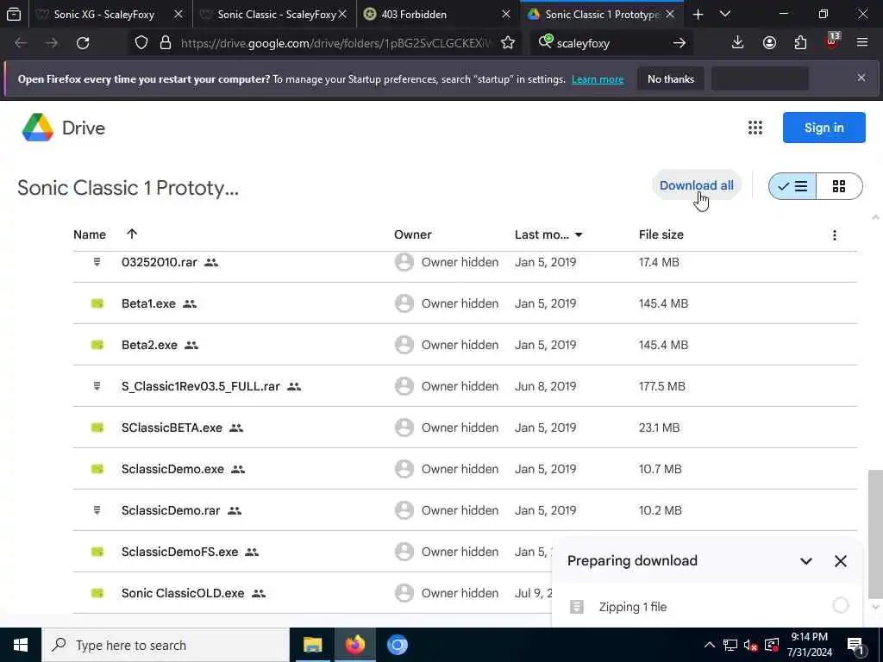Click the URL address field

pos(335,43)
